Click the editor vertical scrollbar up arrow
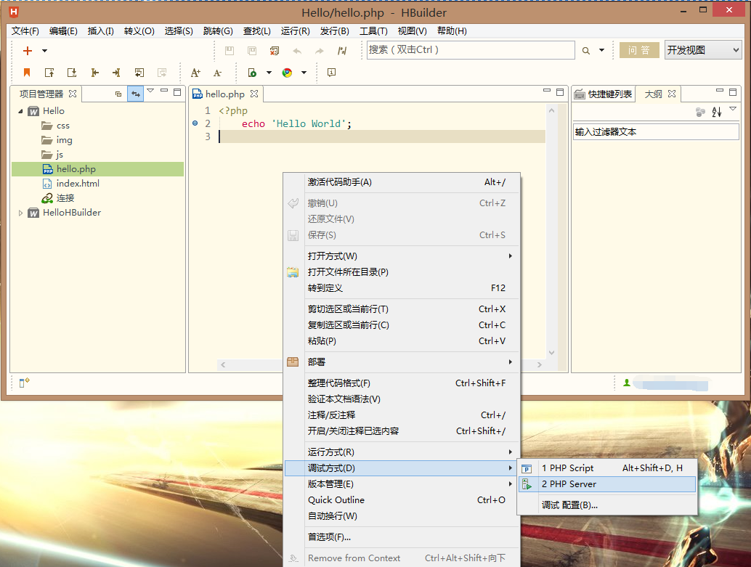Viewport: 751px width, 567px height. [552, 110]
